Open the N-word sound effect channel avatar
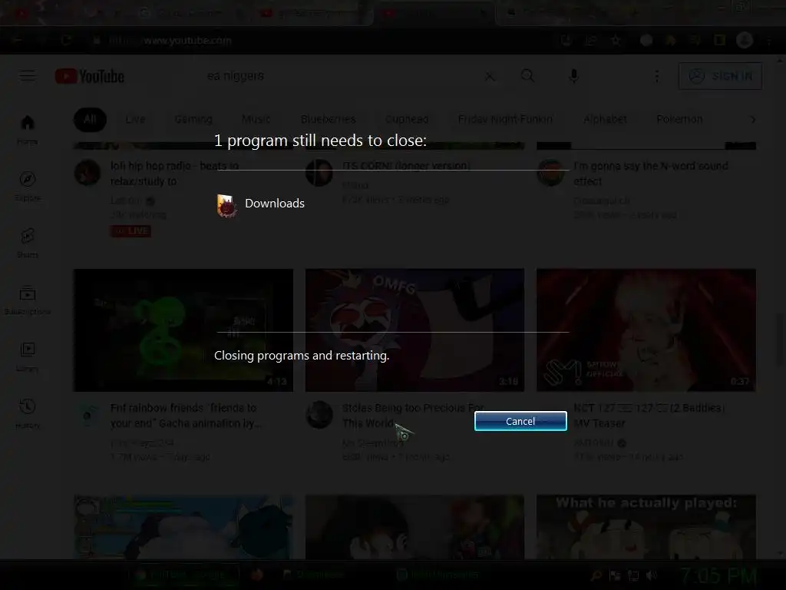 [550, 172]
